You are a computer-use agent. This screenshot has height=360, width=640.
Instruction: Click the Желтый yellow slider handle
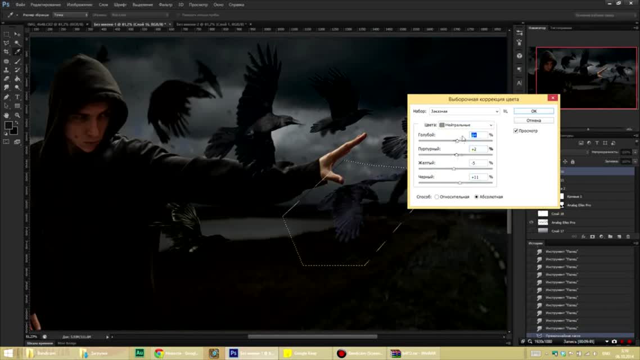454,169
